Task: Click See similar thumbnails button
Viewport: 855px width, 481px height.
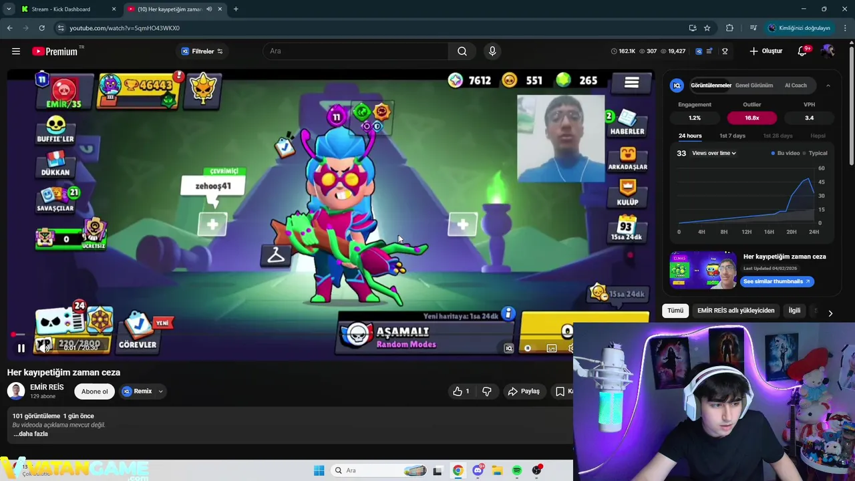Action: pyautogui.click(x=776, y=281)
